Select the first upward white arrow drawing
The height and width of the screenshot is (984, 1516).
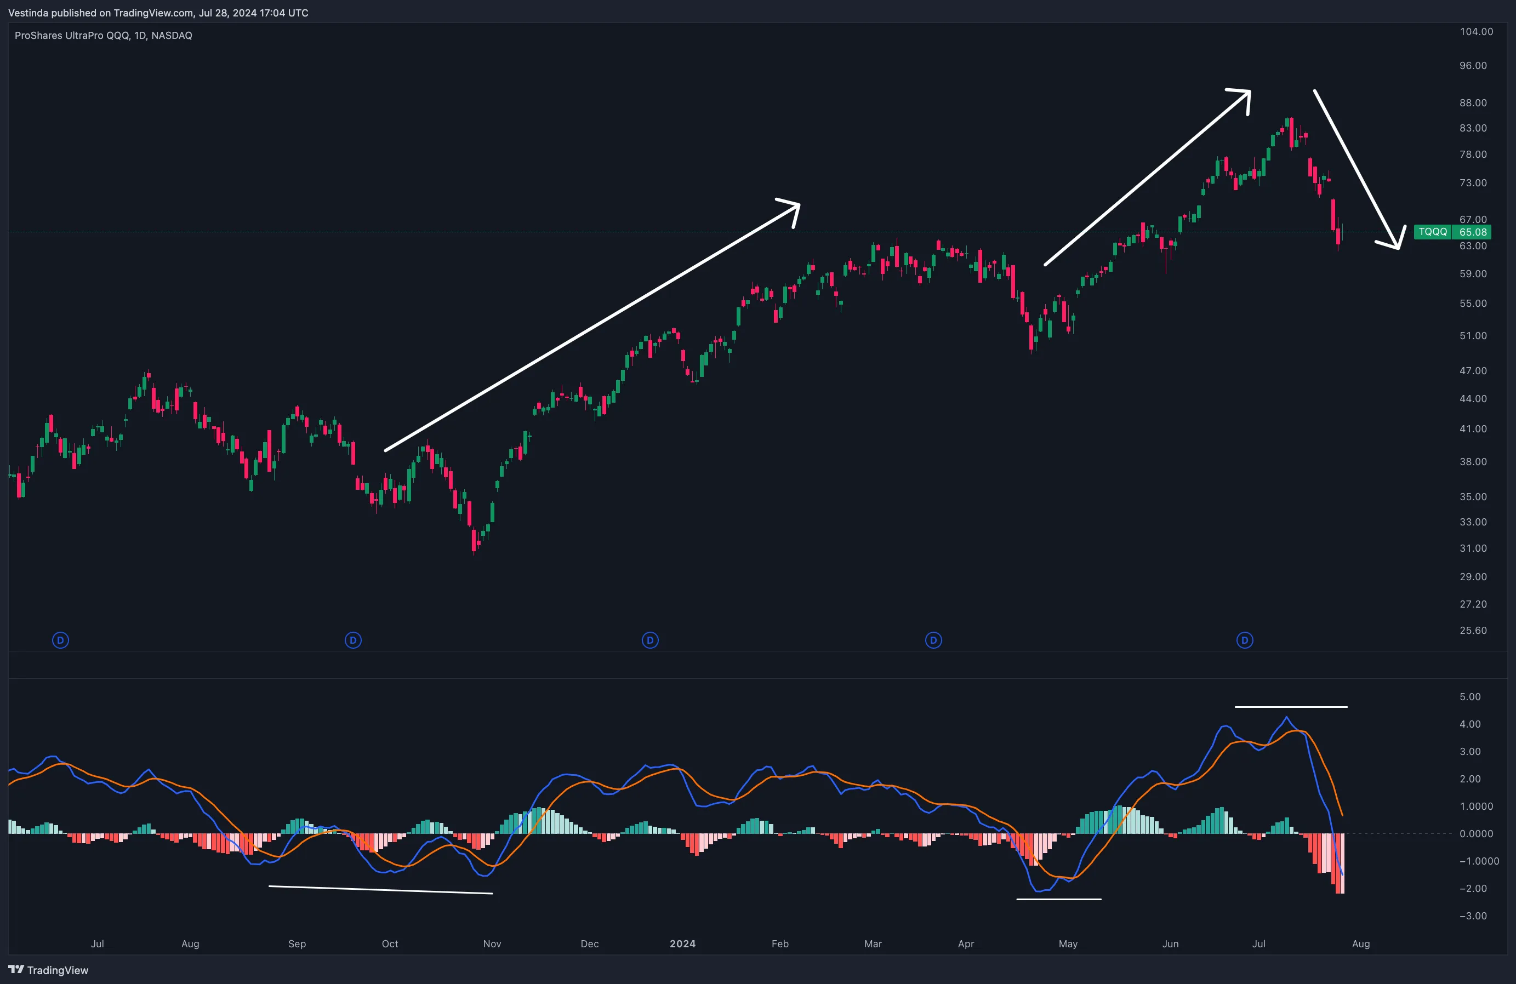pyautogui.click(x=592, y=328)
